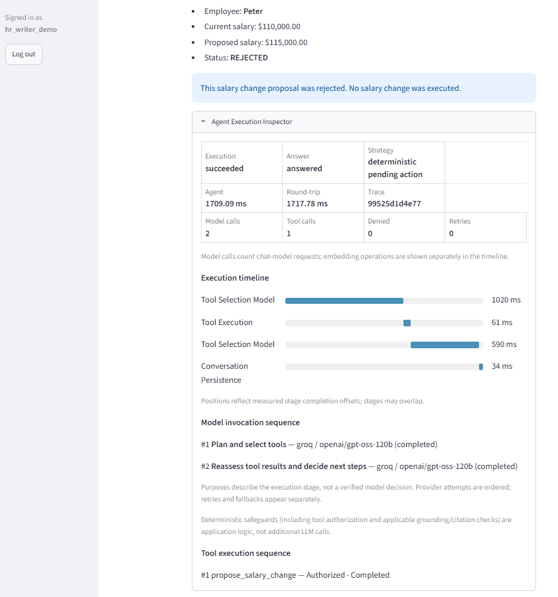Click the Log out button
The width and height of the screenshot is (558, 597).
[x=24, y=54]
